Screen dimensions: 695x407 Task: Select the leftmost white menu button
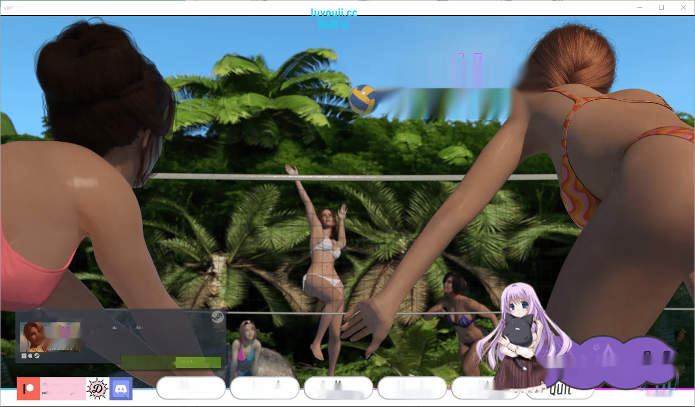(x=191, y=388)
